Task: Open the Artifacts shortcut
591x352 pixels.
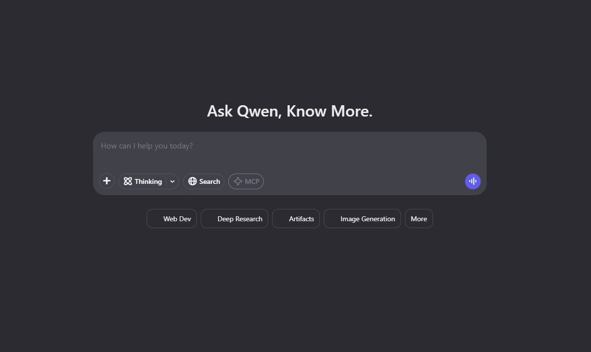Action: click(296, 219)
